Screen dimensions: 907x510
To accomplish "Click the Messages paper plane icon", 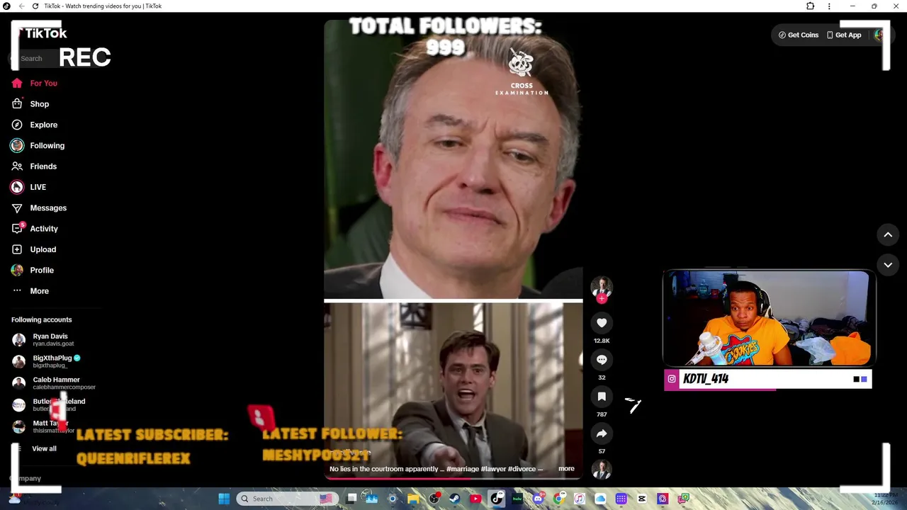I will click(x=17, y=208).
